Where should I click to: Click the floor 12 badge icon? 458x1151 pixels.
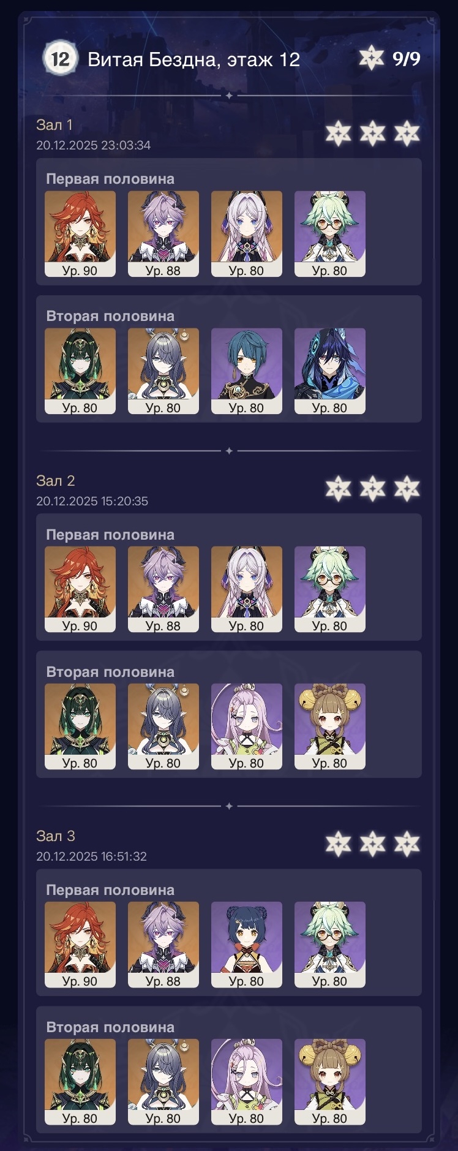(x=60, y=59)
